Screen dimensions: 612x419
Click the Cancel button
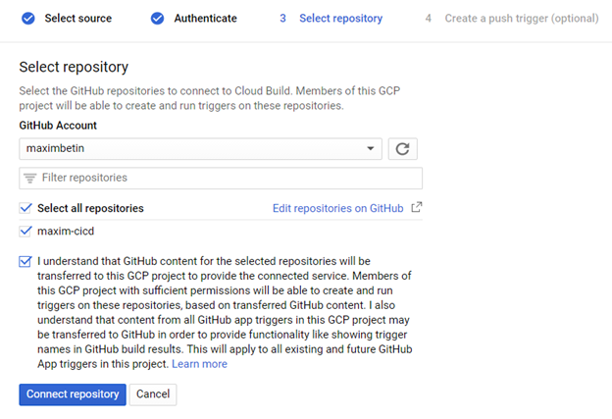153,394
